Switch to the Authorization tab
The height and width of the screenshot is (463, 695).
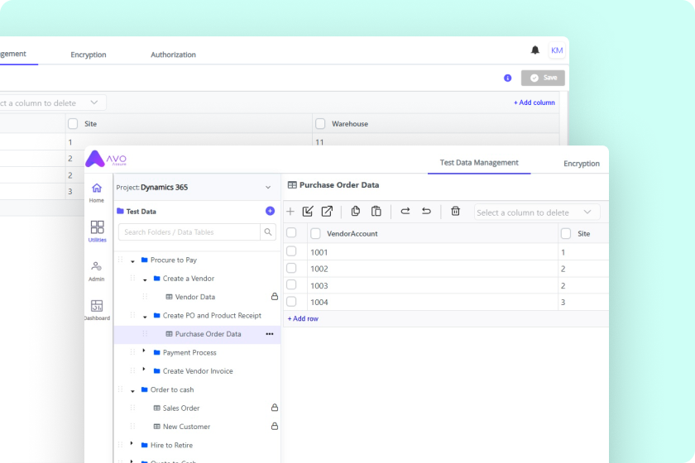click(173, 55)
